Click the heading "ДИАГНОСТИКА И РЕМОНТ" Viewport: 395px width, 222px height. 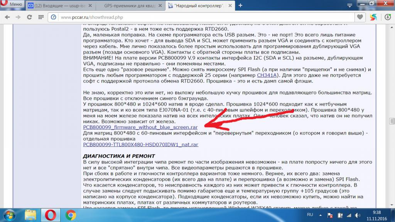[x=119, y=156]
